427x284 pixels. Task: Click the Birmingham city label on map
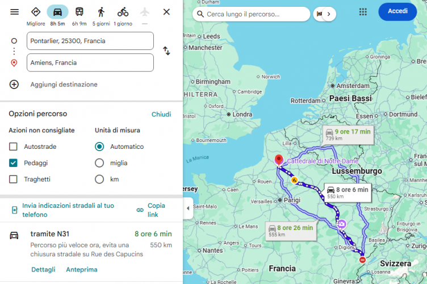pos(213,82)
